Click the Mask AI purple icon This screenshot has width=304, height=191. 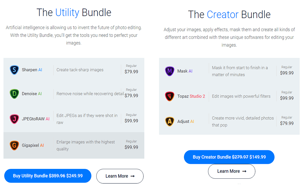coord(169,71)
